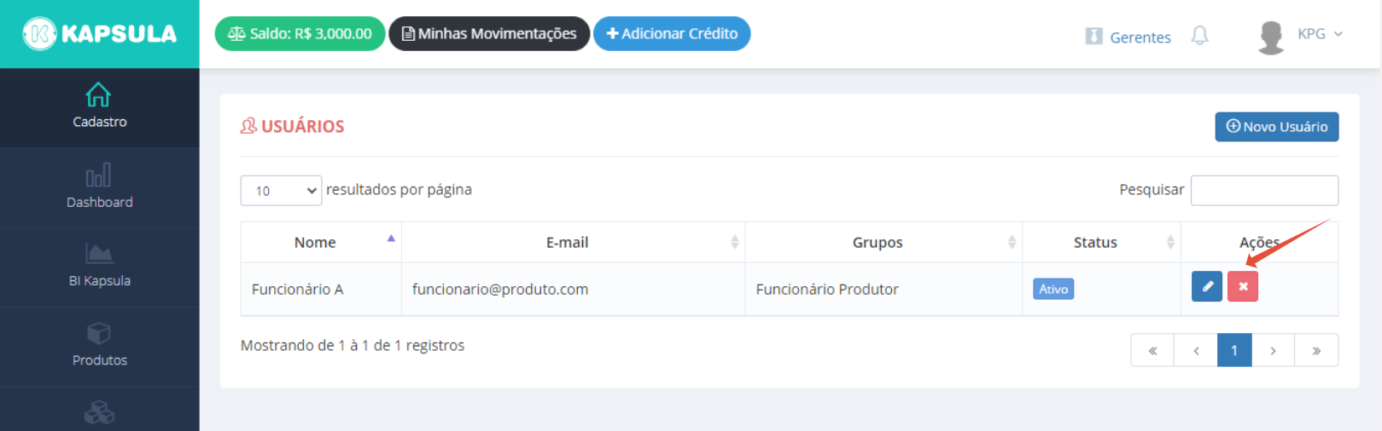Focus the Pesquisar search field

coord(1264,191)
